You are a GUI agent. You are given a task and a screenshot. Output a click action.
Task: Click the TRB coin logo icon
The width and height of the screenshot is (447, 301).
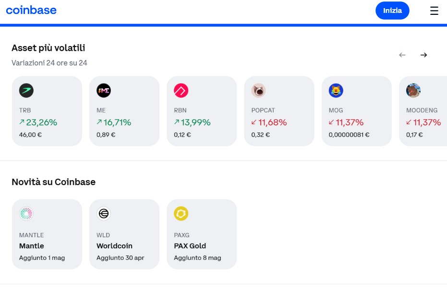coord(26,91)
